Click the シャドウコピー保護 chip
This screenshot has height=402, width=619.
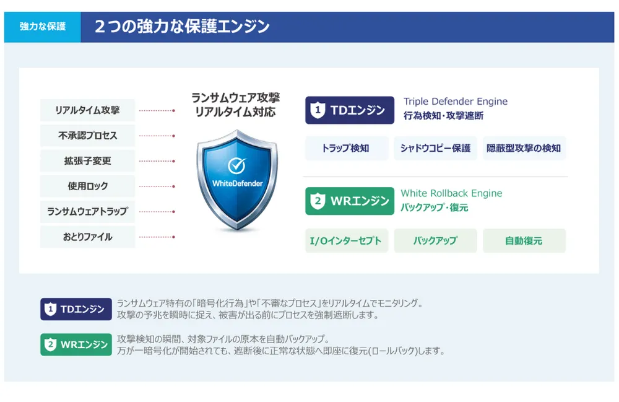pyautogui.click(x=435, y=148)
